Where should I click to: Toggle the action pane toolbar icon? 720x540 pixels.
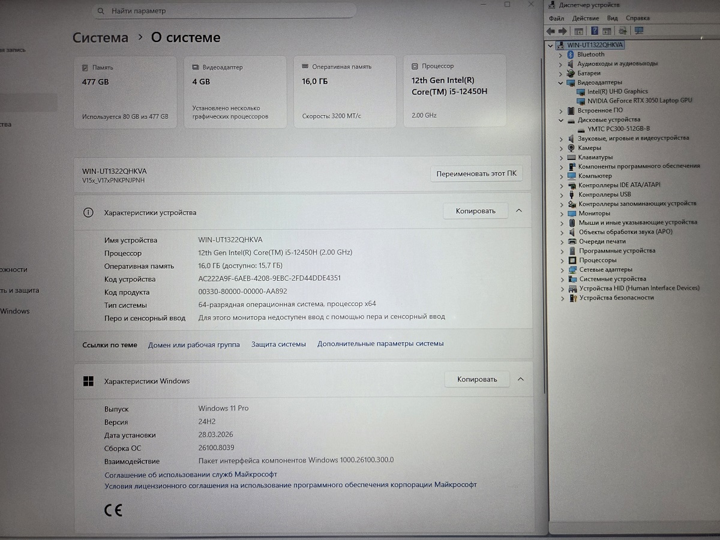coord(607,31)
